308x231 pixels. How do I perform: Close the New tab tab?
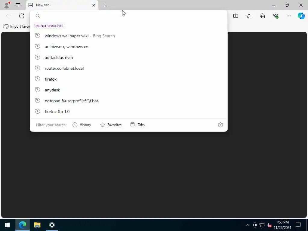click(94, 5)
